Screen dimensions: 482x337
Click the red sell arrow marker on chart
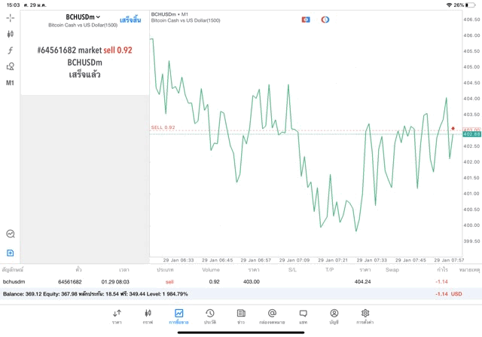(x=453, y=128)
